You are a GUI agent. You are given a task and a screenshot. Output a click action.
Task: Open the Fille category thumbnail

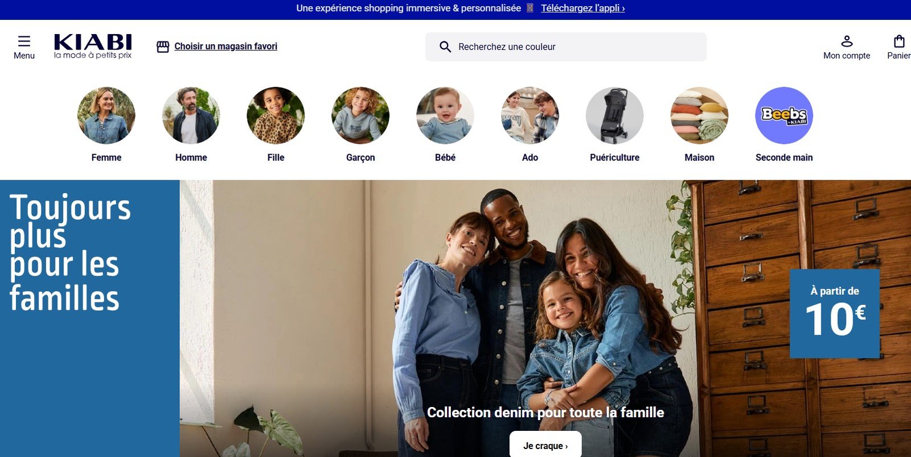point(276,115)
